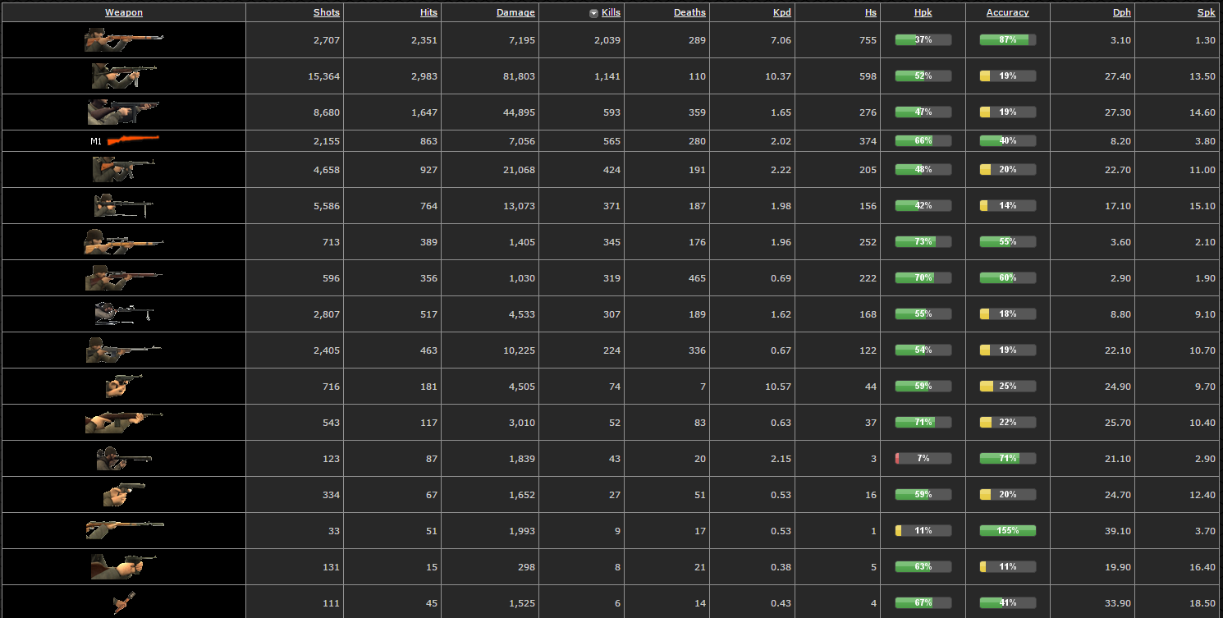Click the 71% Accuracy bar
Image resolution: width=1223 pixels, height=618 pixels.
click(1008, 458)
